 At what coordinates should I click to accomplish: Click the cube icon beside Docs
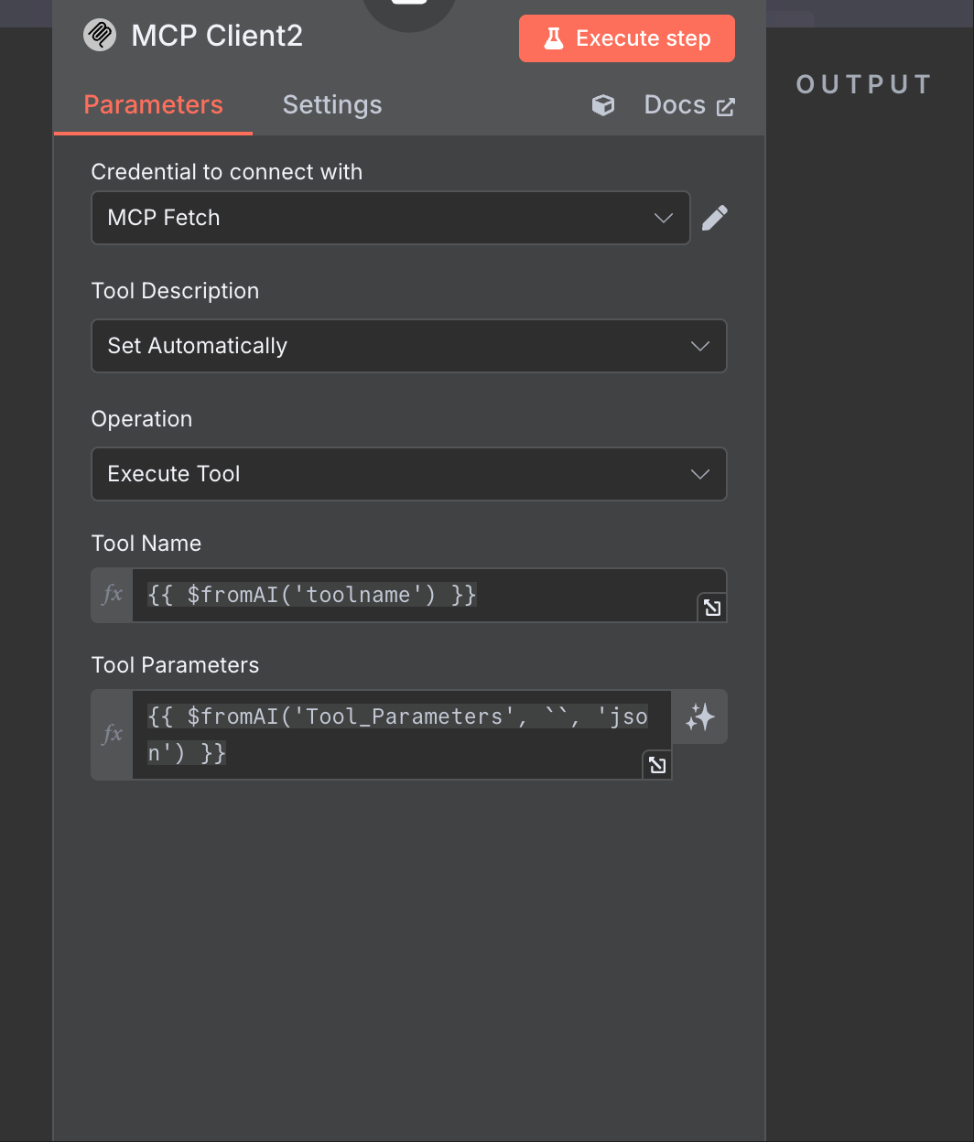point(603,105)
